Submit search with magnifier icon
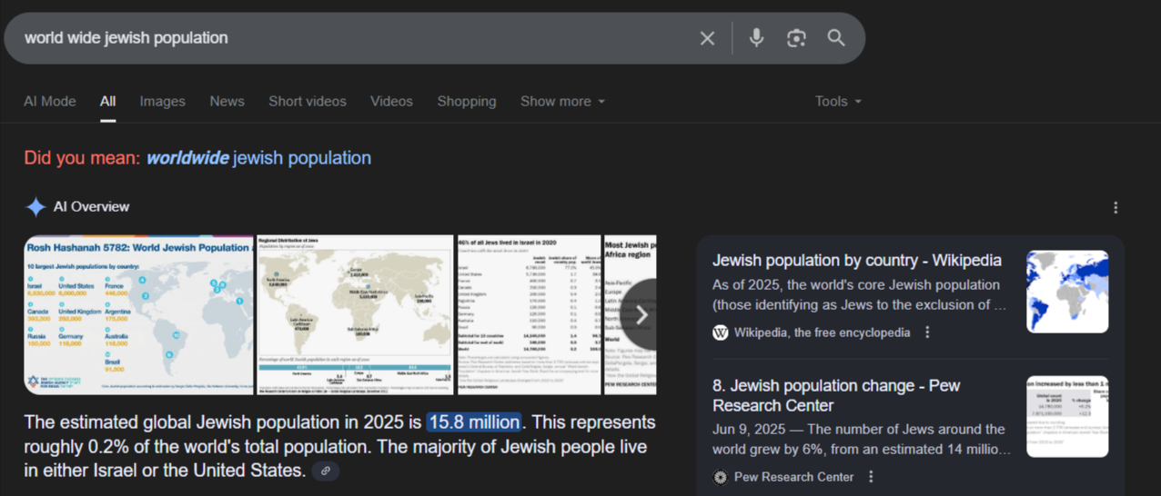 click(836, 38)
